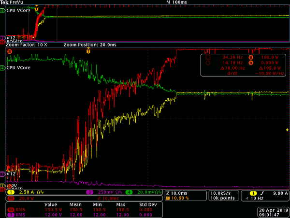The image size is (290, 218).
Task: Click yellow trigger source 1 badge
Action: point(253,193)
